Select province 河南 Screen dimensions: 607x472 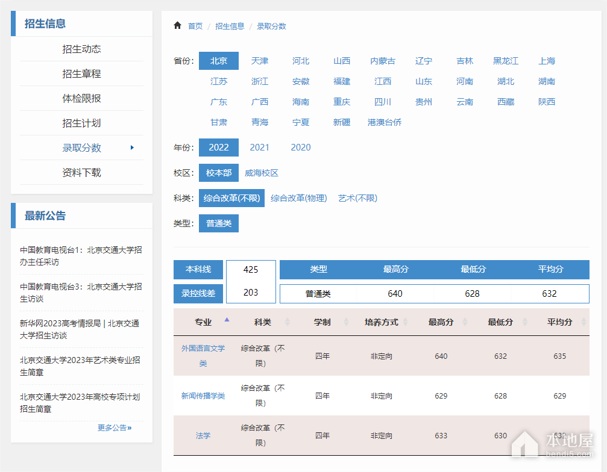(x=465, y=81)
